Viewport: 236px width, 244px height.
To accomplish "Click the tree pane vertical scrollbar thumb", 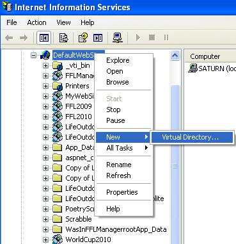I will (x=175, y=165).
